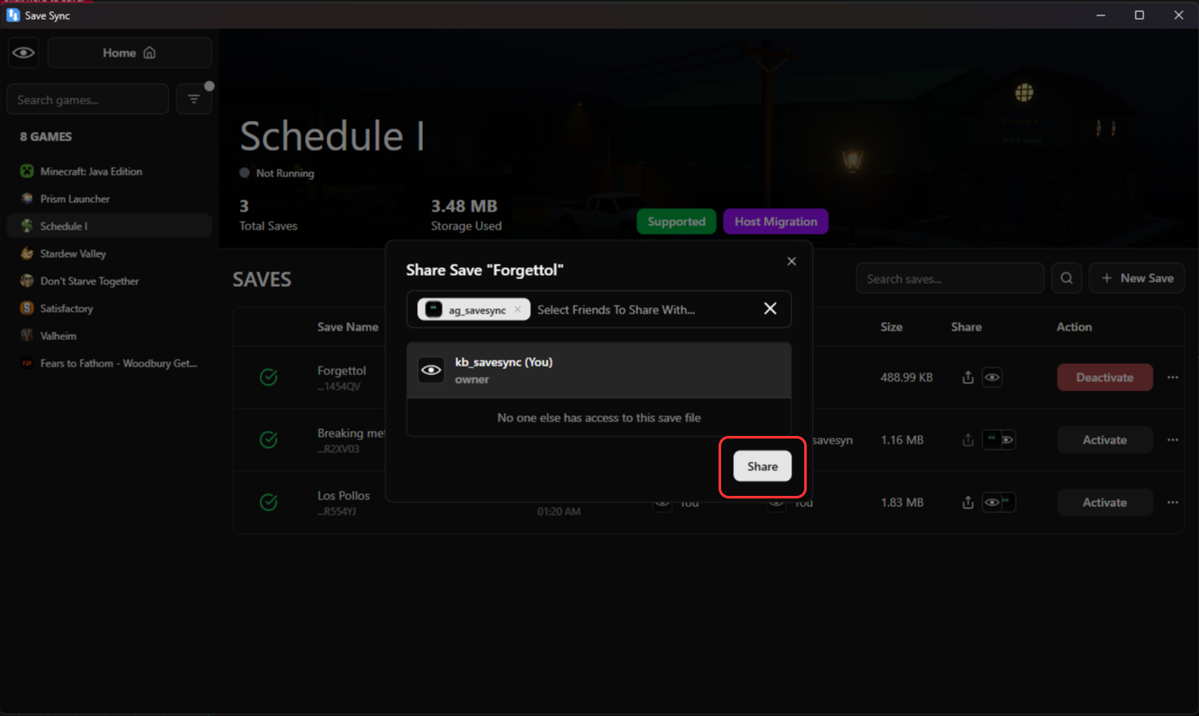Click the ...R554YJ save ID
The width and height of the screenshot is (1199, 716).
pos(336,511)
